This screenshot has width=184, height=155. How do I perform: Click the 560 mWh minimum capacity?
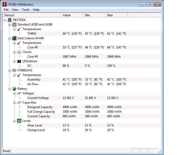point(91,116)
